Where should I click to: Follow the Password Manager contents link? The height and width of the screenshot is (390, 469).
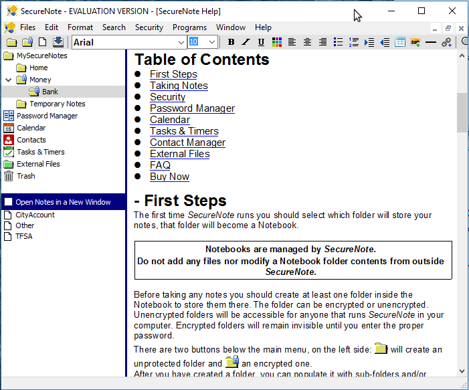point(192,108)
